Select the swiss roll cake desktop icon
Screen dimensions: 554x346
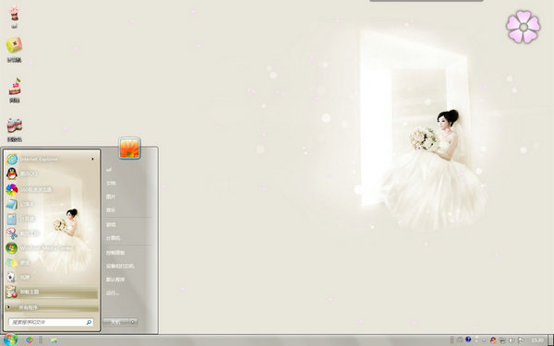click(x=14, y=50)
